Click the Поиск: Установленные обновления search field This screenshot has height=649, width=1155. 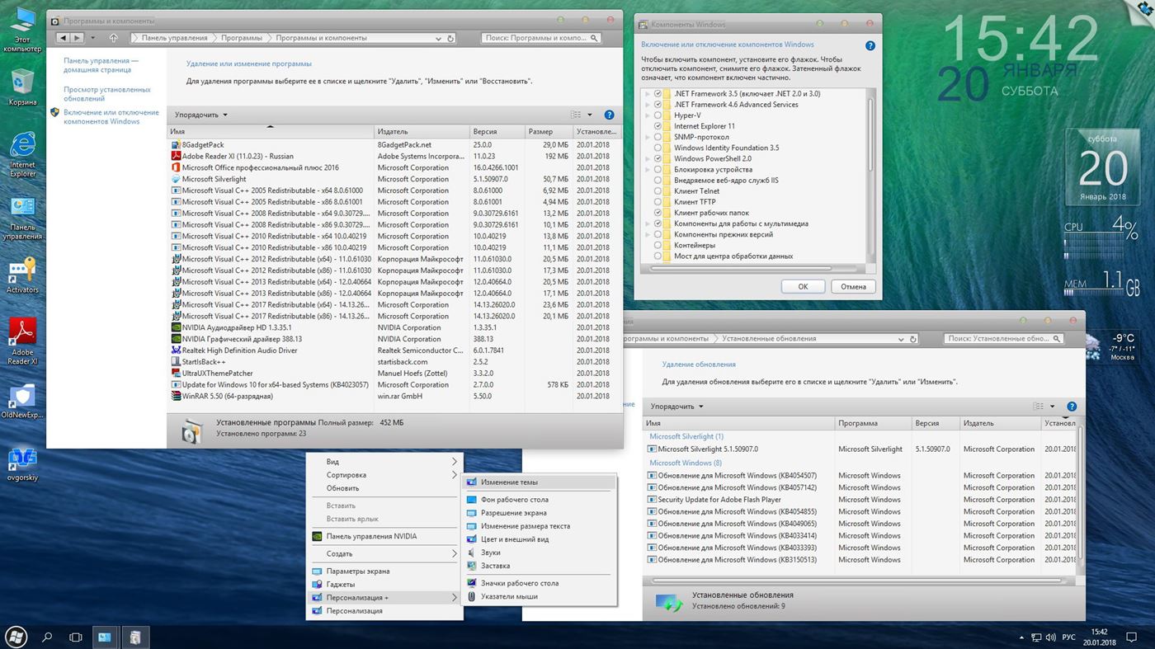998,338
